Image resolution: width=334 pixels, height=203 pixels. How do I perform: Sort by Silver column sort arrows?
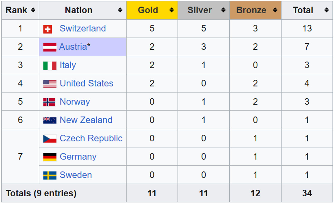tap(223, 10)
